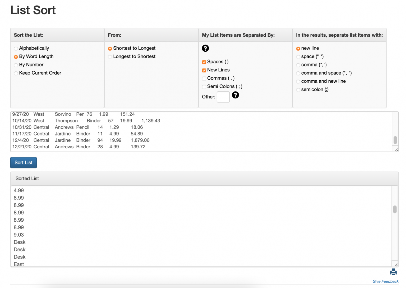
Task: Uncheck the Spaces separator checkbox
Action: click(x=204, y=62)
